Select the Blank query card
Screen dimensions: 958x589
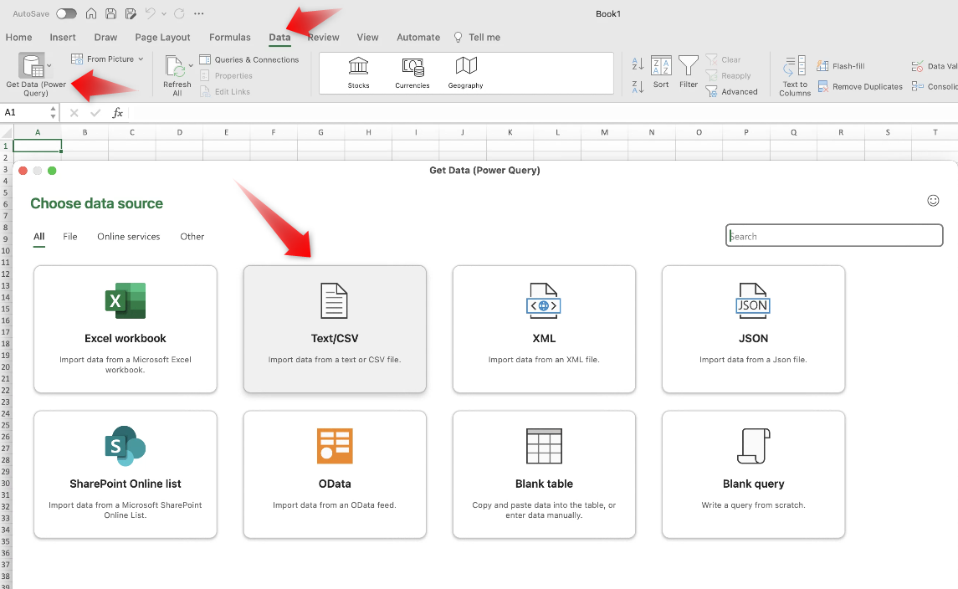(x=753, y=474)
